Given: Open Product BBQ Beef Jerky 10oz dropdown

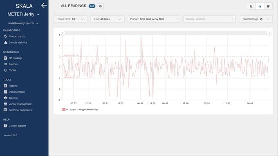Looking at the screenshot, I should [x=154, y=19].
